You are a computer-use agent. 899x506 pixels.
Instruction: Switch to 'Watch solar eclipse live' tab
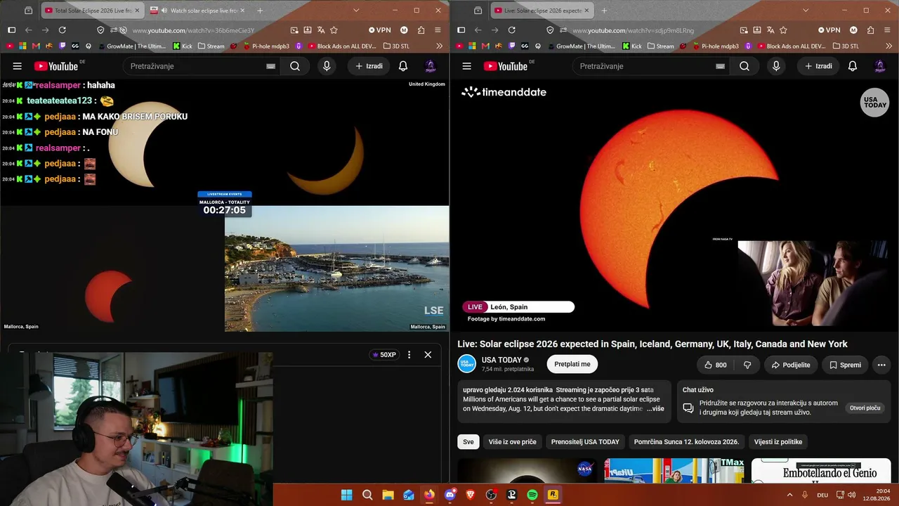coord(197,11)
